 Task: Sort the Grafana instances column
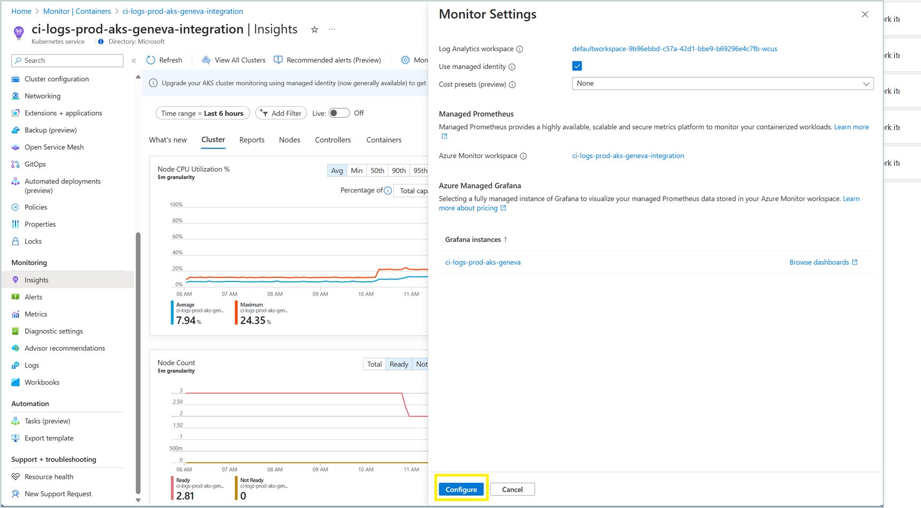[476, 239]
